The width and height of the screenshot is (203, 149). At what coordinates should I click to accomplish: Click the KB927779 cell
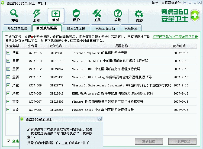point(57,85)
